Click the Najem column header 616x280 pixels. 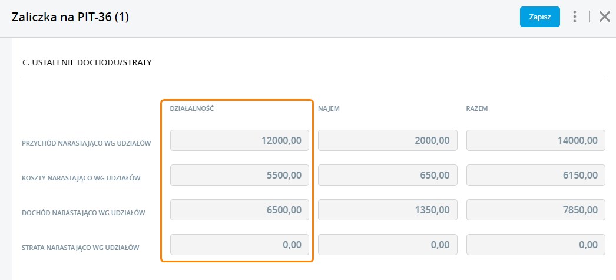(329, 108)
